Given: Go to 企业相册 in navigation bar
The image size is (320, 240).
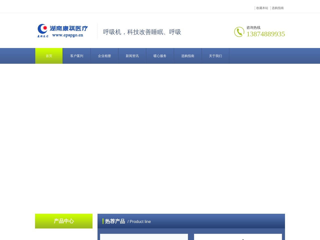Looking at the screenshot, I should click(104, 56).
